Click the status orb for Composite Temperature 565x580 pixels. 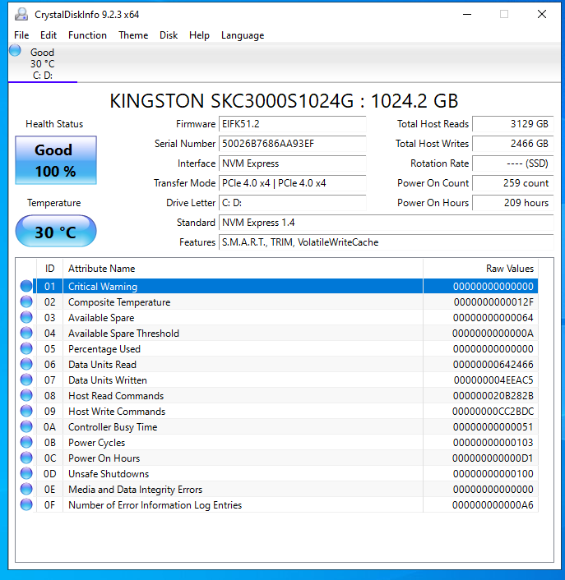(x=26, y=302)
